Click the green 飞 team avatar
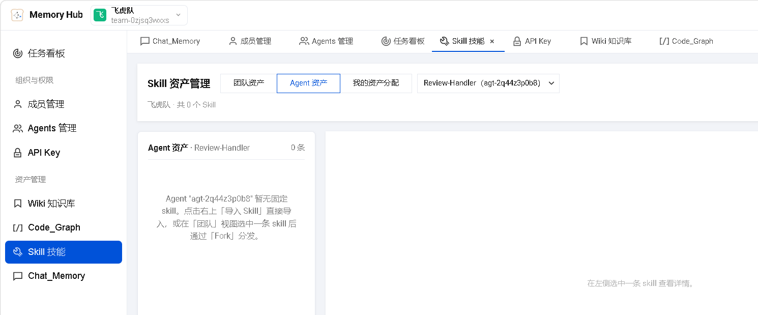758x315 pixels. (101, 15)
